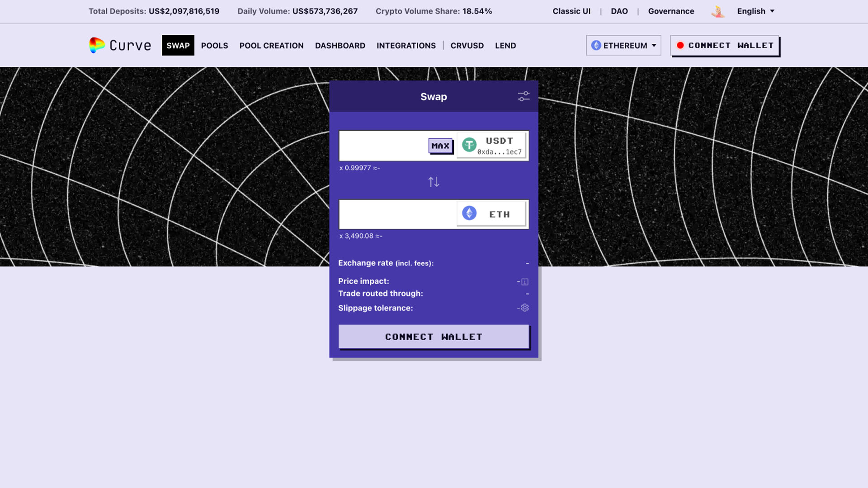Expand the English language dropdown
This screenshot has height=488, width=868.
pyautogui.click(x=755, y=11)
